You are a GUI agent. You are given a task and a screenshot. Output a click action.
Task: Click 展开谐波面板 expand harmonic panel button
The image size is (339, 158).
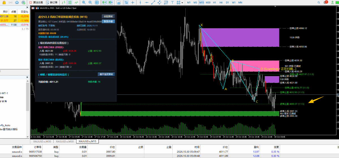[106, 74]
